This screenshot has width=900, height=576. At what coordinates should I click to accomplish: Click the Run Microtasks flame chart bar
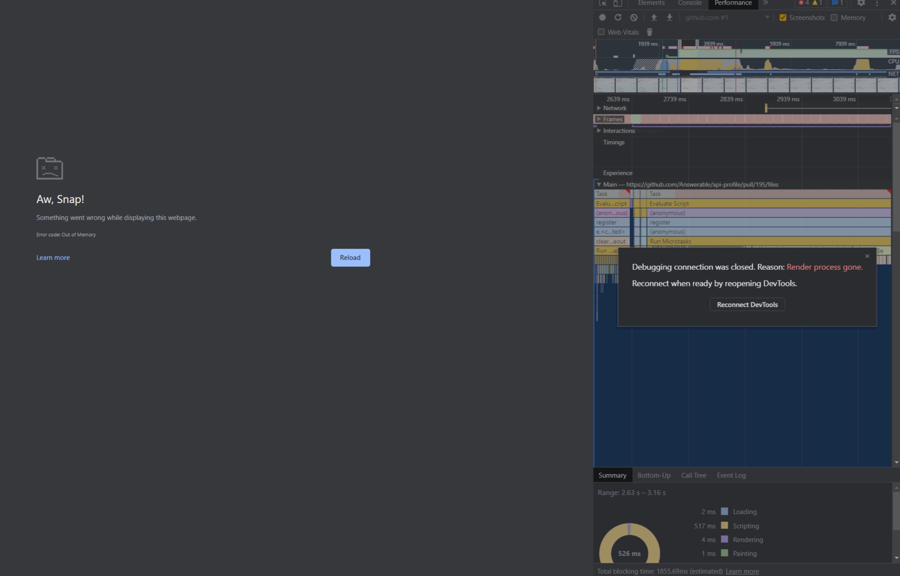click(769, 242)
